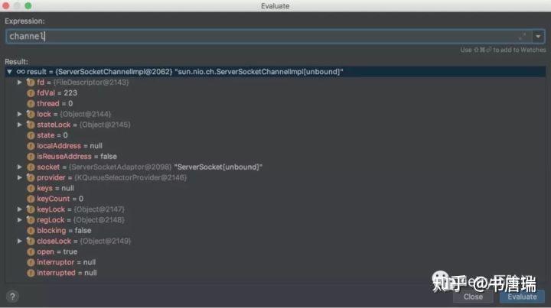Select the keys = null row
Image resolution: width=551 pixels, height=308 pixels.
click(275, 188)
